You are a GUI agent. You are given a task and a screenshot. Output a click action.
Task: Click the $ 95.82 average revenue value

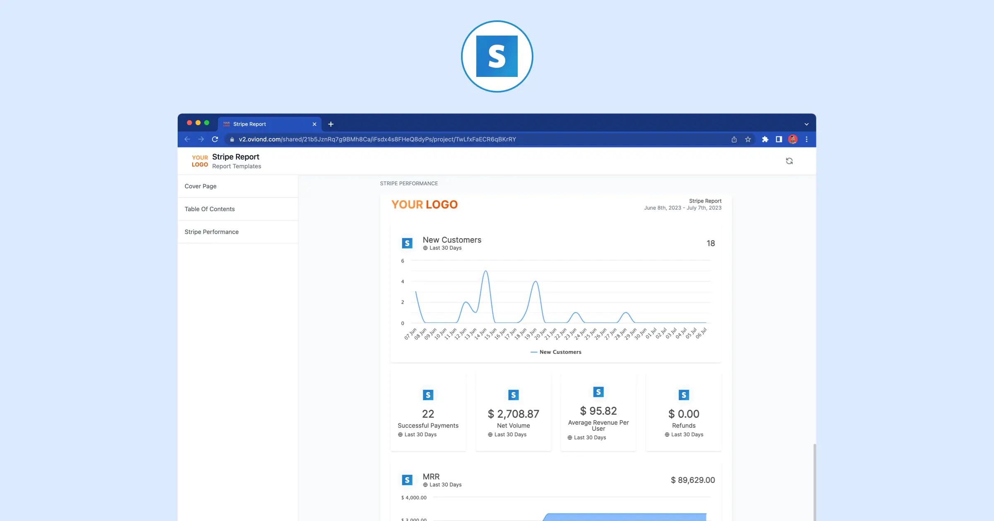tap(598, 411)
